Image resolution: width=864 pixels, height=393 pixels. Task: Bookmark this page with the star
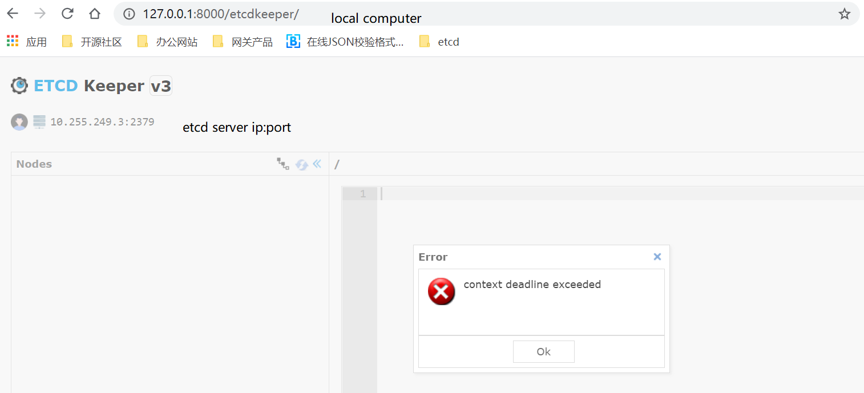(845, 14)
